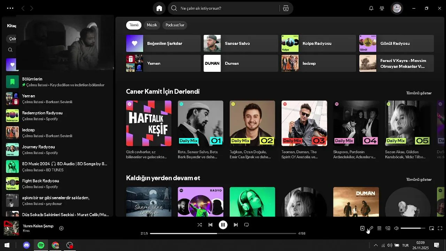Open the Duman album card in continue section
The width and height of the screenshot is (446, 251).
[356, 202]
